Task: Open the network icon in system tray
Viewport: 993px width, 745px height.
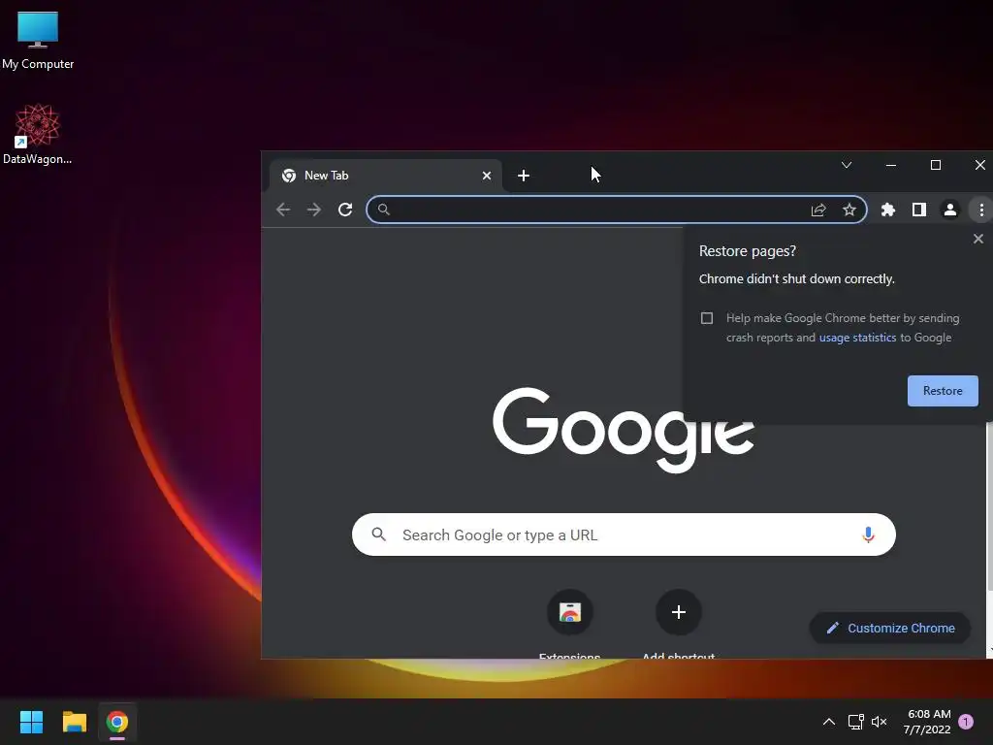Action: pos(855,722)
